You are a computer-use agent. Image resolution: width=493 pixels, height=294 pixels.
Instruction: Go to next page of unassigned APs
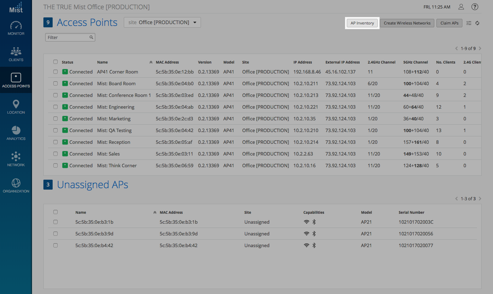480,198
